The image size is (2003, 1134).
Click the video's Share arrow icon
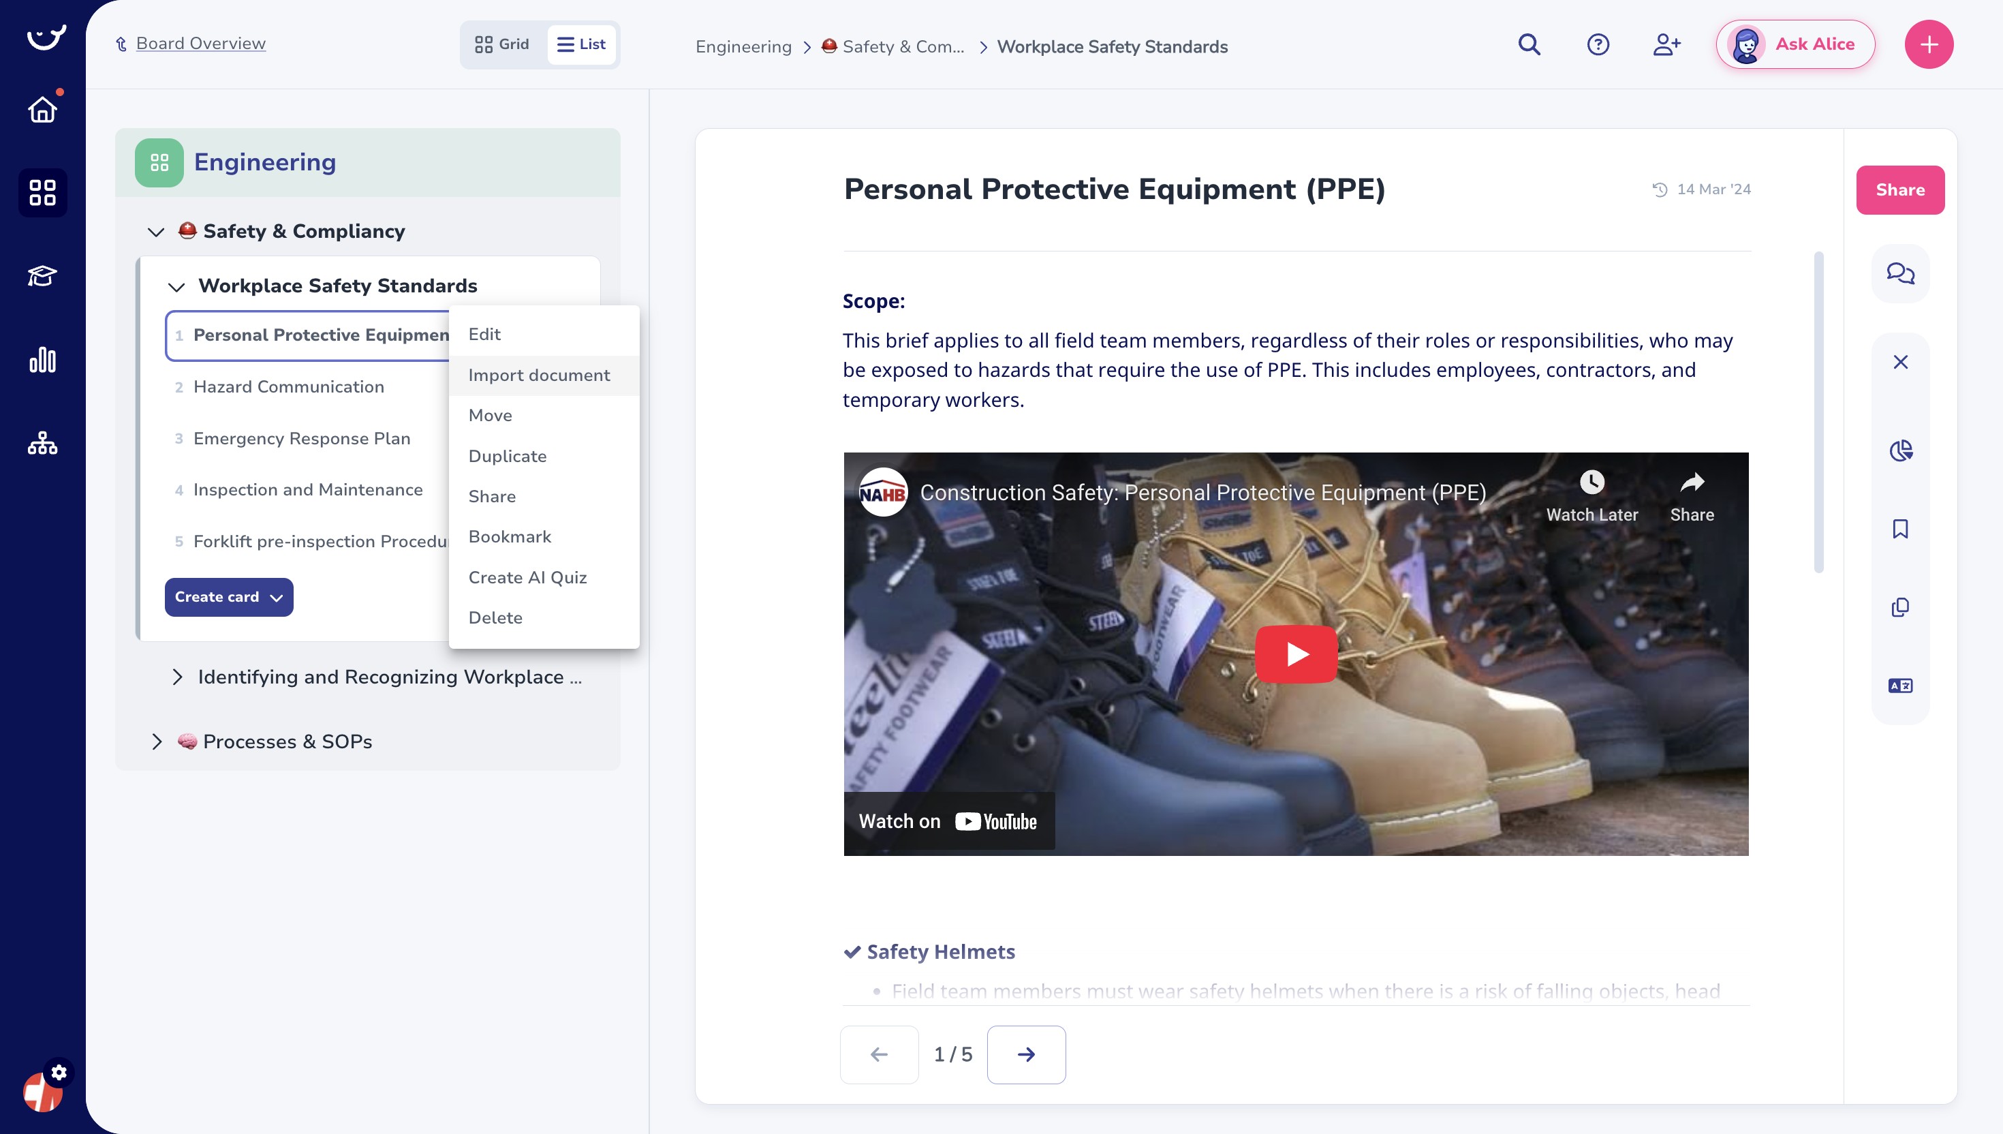[x=1692, y=497]
